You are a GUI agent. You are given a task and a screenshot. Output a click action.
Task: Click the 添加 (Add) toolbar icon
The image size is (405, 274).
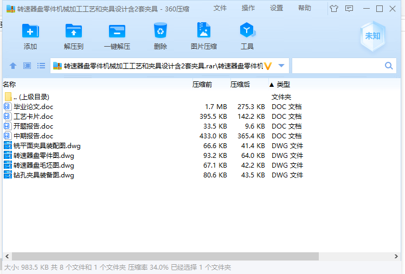tap(30, 31)
